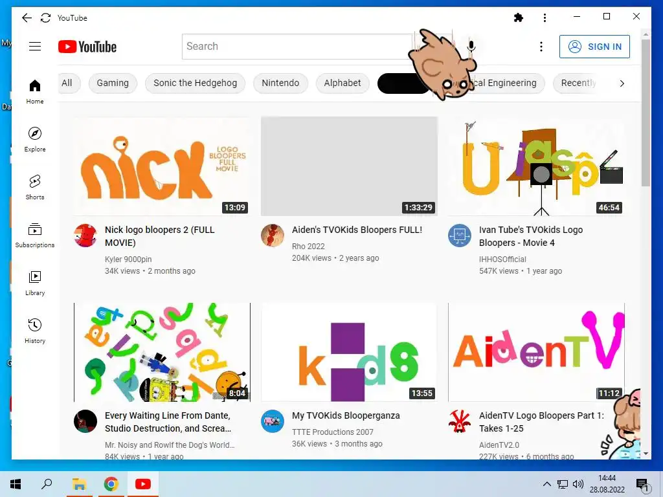This screenshot has height=497, width=663.
Task: Select the Alphabet filter chip
Action: click(x=343, y=83)
